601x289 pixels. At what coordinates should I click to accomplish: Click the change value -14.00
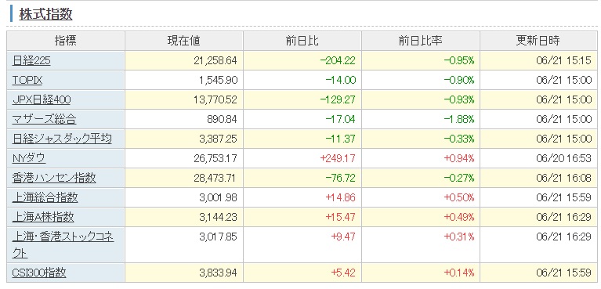pos(341,80)
